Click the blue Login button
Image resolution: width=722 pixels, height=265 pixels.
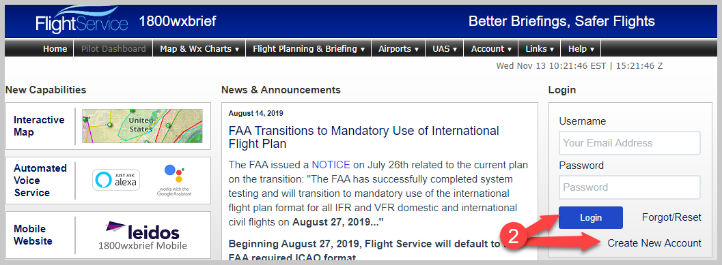591,218
